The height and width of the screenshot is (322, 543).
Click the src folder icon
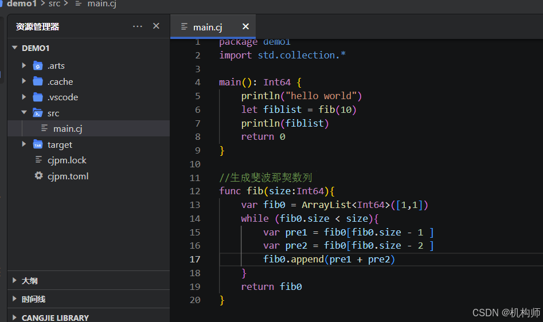(x=37, y=113)
